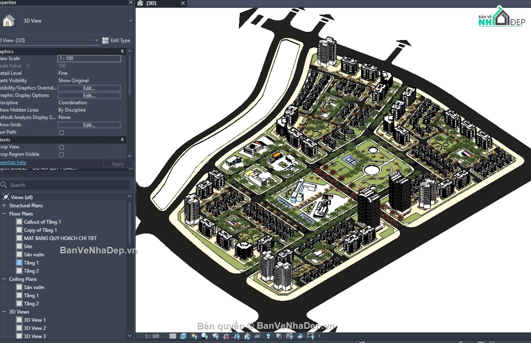Click the view icon beside Site
This screenshot has width=531, height=343.
[19, 246]
